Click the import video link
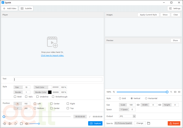Screen dimensions: 183x128 (52, 56)
